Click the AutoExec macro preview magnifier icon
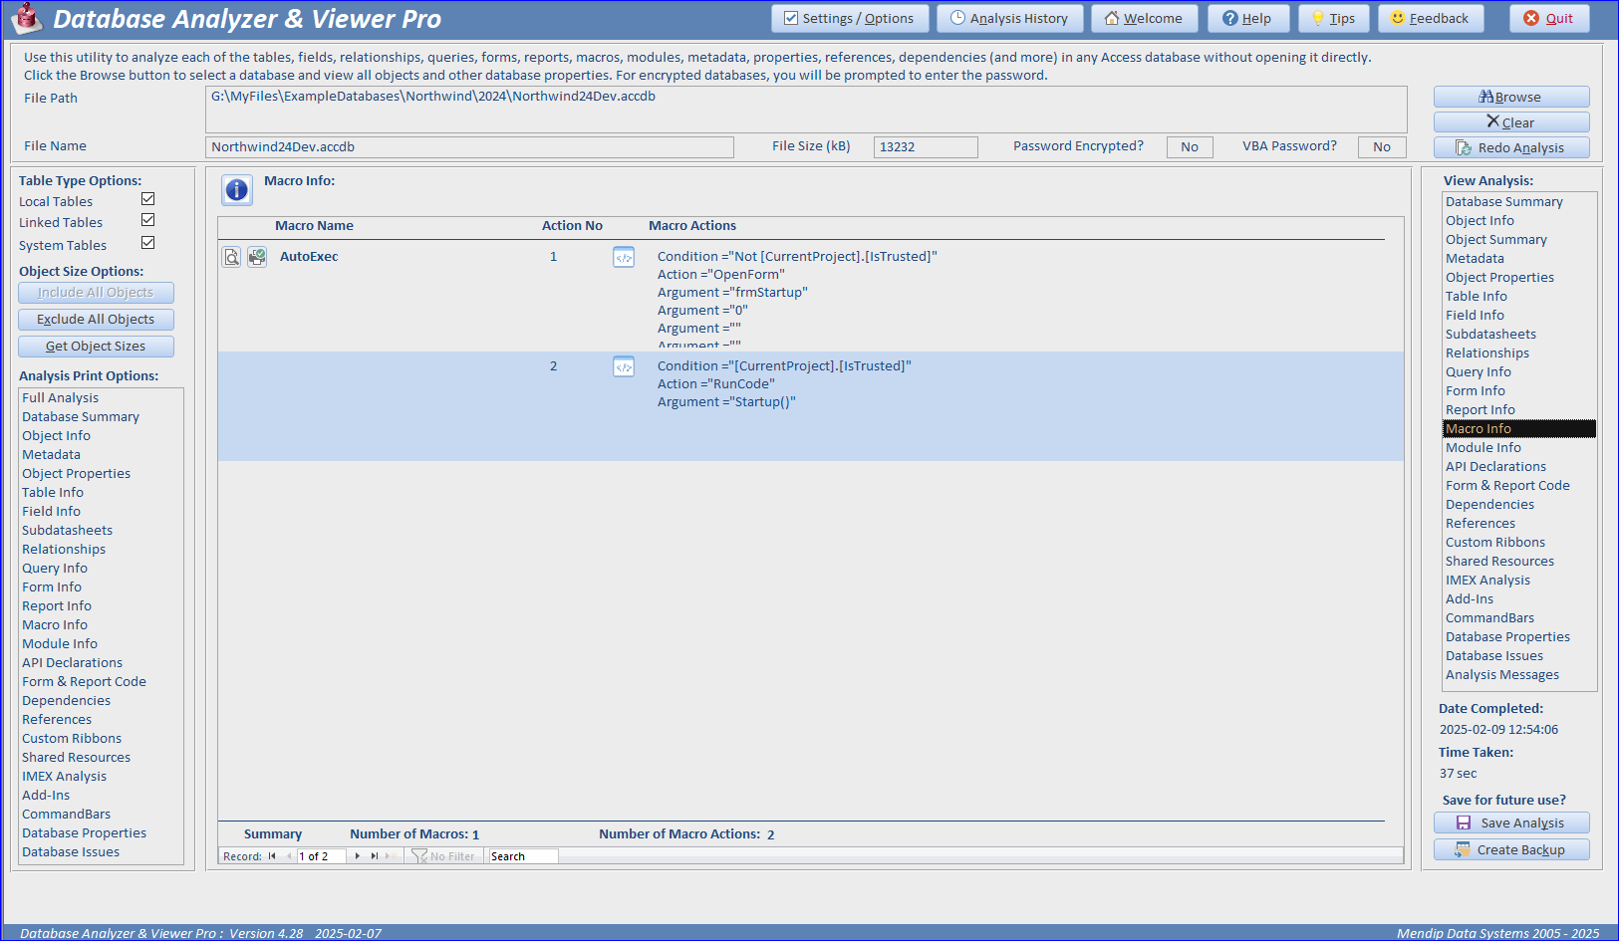The width and height of the screenshot is (1619, 941). tap(231, 257)
